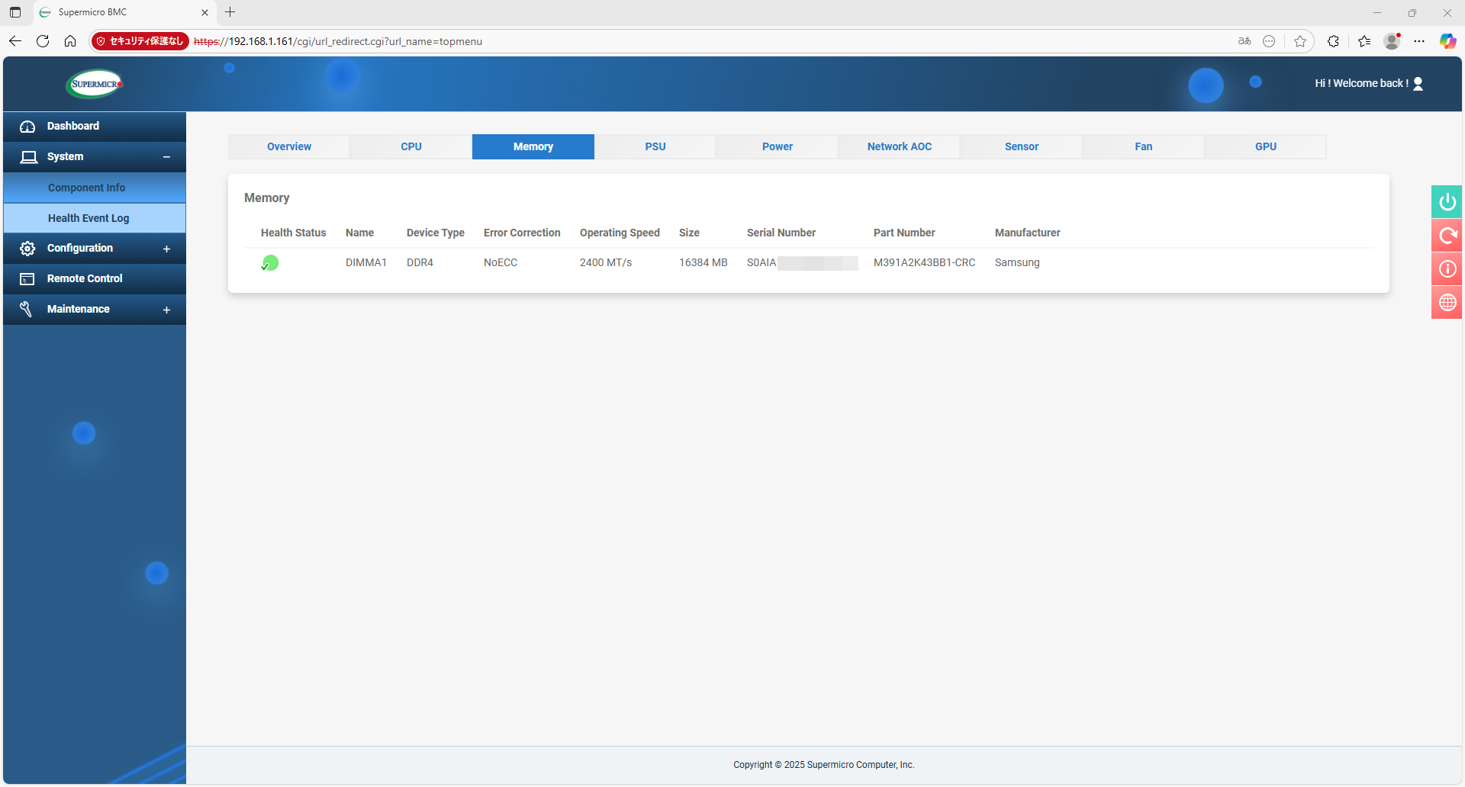
Task: Click the green power control icon
Action: [1447, 202]
